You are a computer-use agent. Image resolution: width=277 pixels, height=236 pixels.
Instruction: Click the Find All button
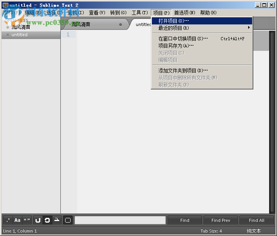[256, 220]
